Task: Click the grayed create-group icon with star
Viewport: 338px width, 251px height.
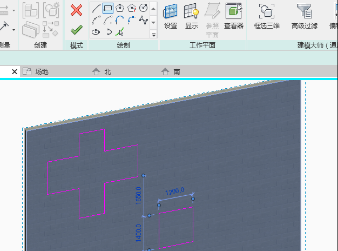Action: (x=51, y=10)
